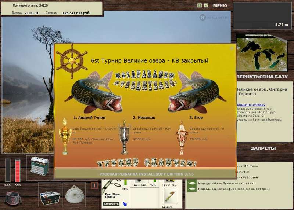Open the groundbait bucket icon
Image resolution: width=294 pixels, height=210 pixels.
pos(13,198)
